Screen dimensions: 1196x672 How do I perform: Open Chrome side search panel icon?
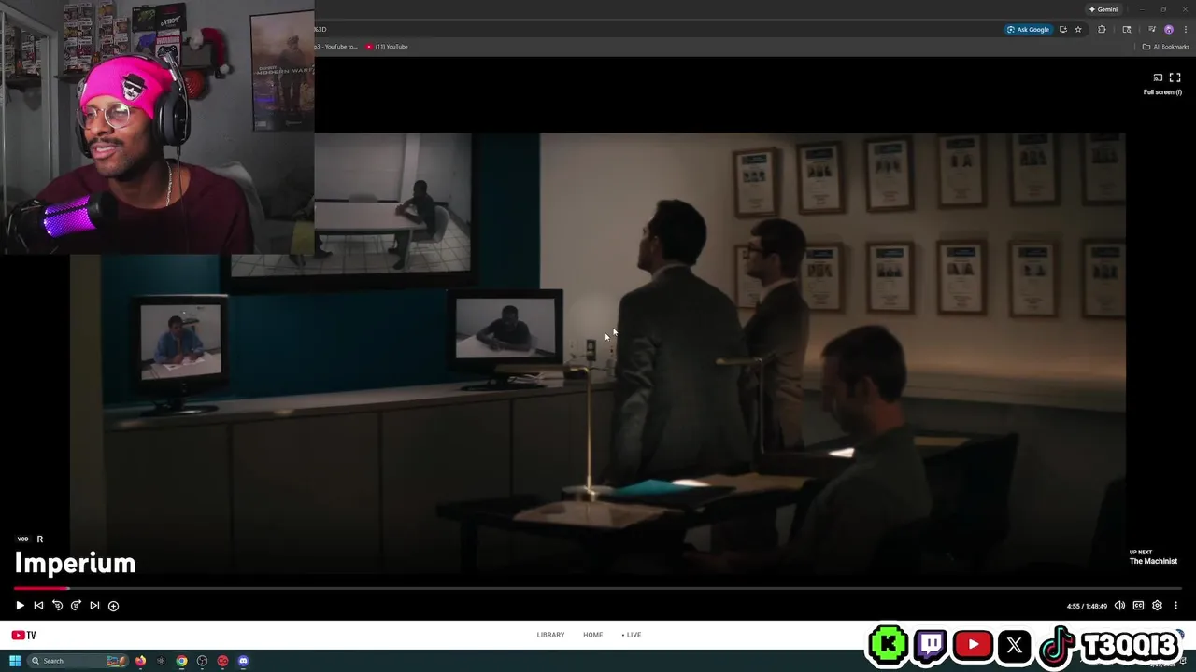[1127, 30]
